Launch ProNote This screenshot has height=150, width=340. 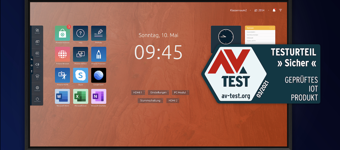tap(99, 33)
